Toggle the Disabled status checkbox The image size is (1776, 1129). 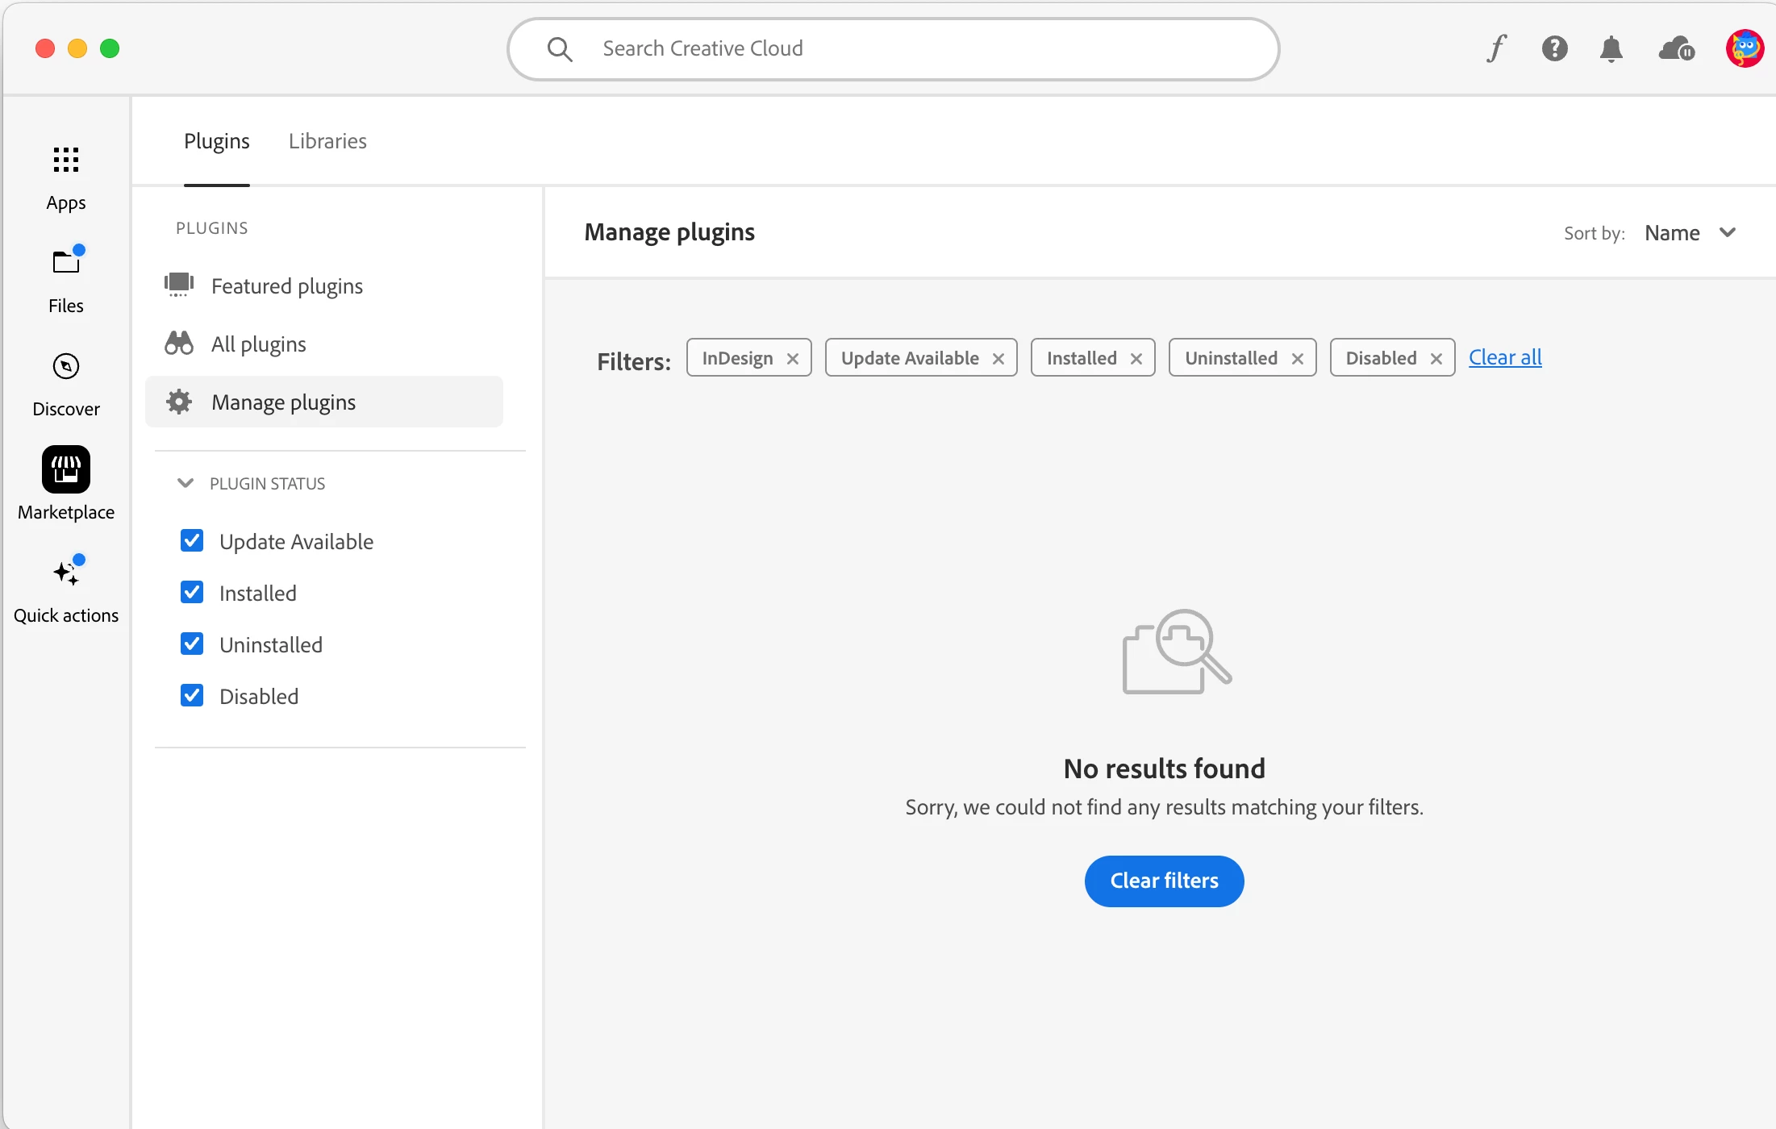point(192,695)
